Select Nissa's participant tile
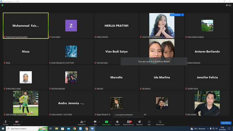 [26, 51]
